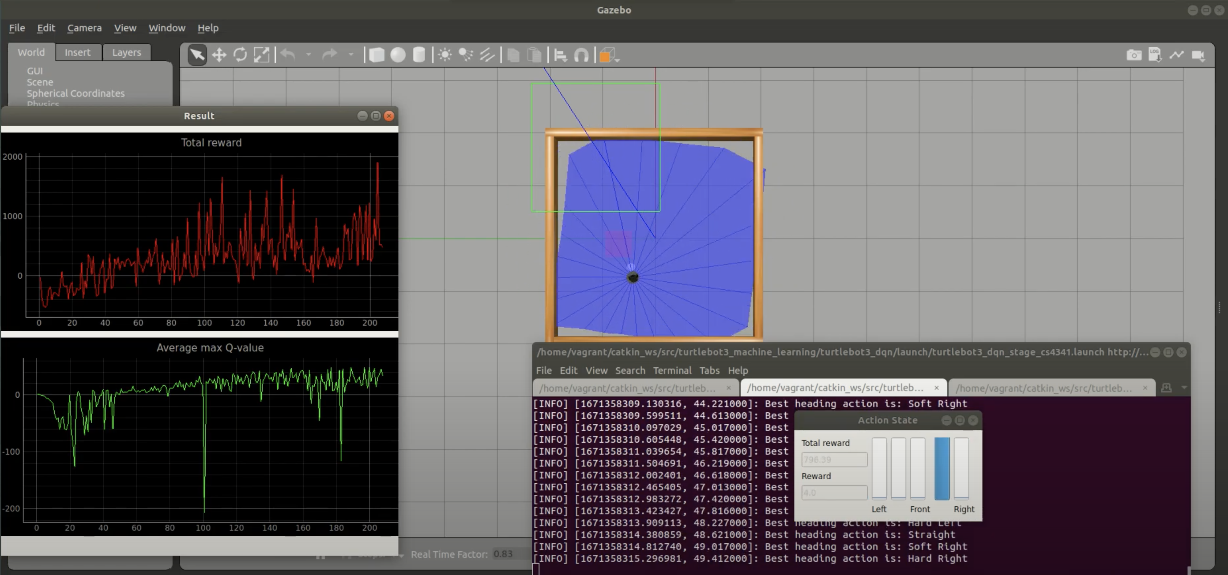Insert a sphere shape
Viewport: 1228px width, 575px height.
point(398,55)
